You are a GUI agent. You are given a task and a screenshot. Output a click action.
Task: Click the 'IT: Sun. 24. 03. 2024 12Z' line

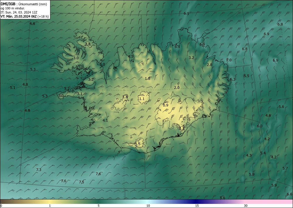[x=19, y=12]
